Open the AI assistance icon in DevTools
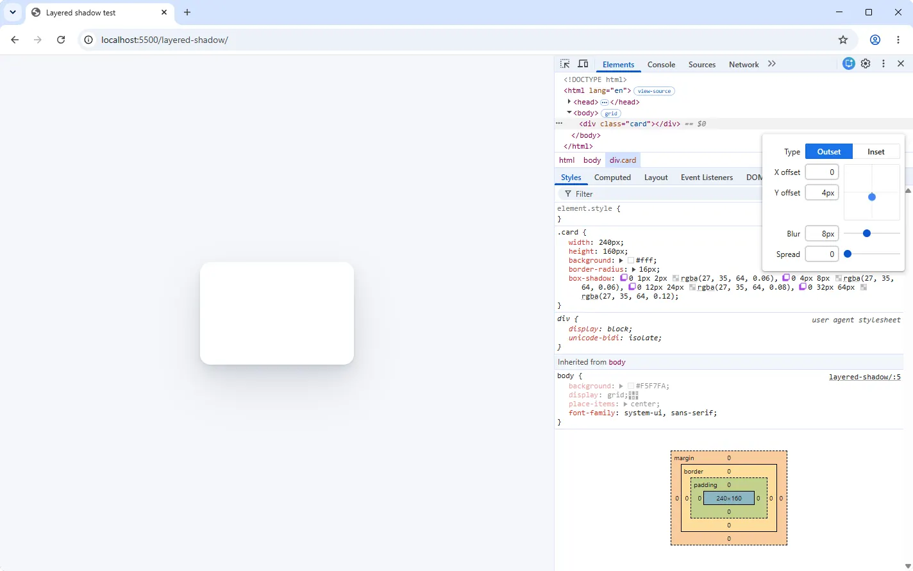The width and height of the screenshot is (913, 571). 849,63
